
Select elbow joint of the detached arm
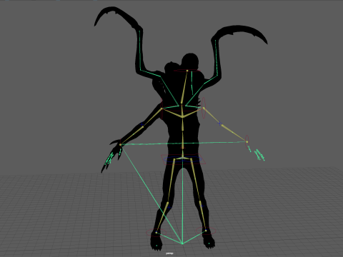[x=222, y=125]
